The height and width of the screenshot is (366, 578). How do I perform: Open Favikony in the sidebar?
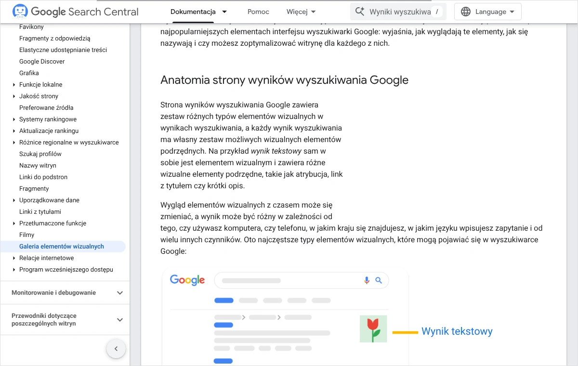pos(31,27)
